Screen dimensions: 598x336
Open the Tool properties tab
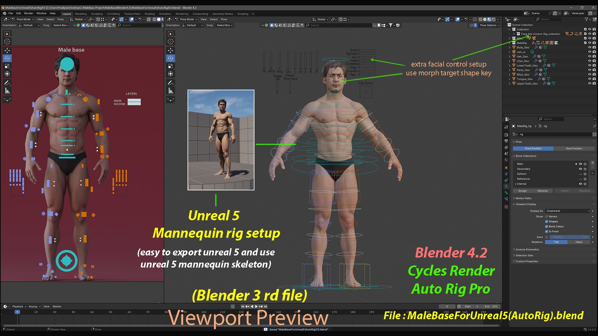(506, 127)
